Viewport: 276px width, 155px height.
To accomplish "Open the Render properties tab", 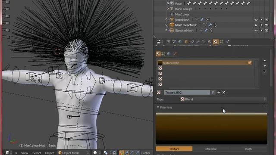I will [168, 42].
